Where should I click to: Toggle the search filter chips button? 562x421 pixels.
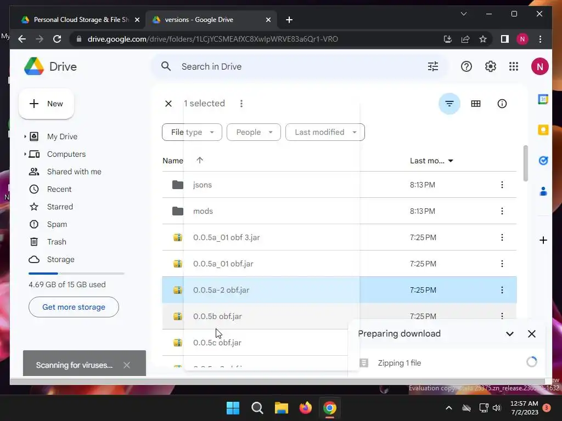pyautogui.click(x=449, y=104)
